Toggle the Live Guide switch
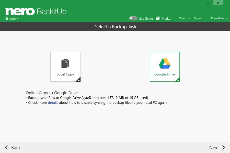 (x=133, y=18)
